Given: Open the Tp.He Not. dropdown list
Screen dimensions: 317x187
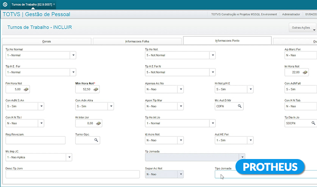Looking at the screenshot, I should coord(212,55).
